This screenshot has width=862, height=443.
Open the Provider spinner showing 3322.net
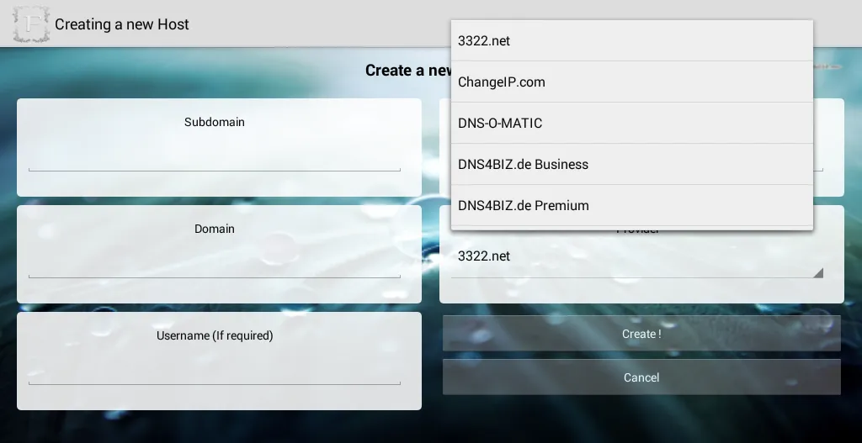[x=637, y=257]
